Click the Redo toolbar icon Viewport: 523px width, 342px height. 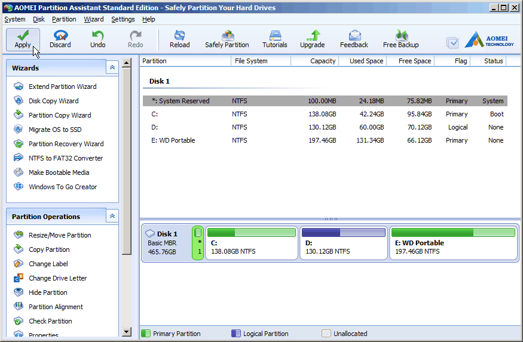click(x=136, y=39)
